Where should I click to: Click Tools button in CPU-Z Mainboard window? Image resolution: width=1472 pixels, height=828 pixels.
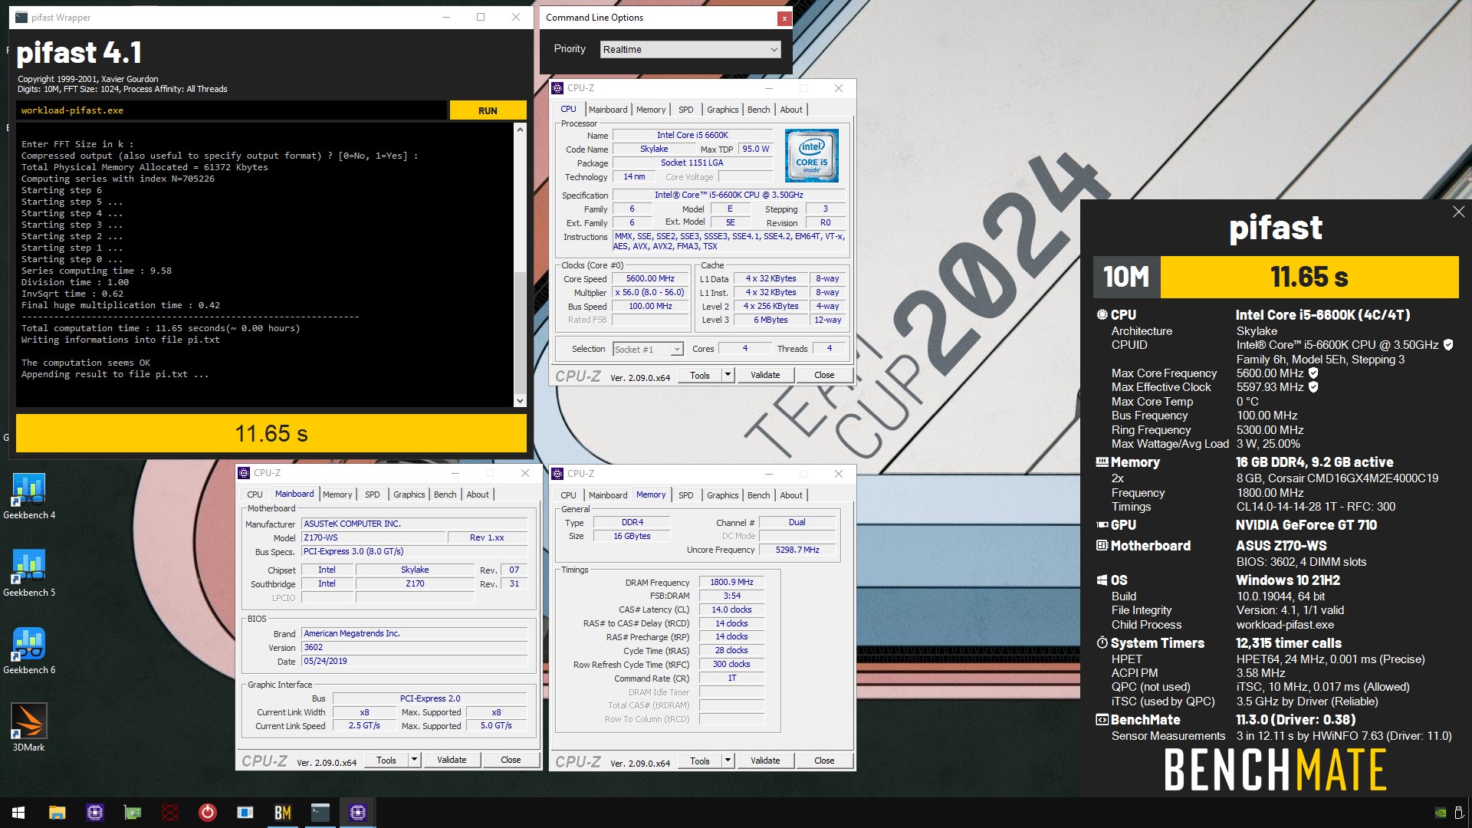[x=386, y=760]
